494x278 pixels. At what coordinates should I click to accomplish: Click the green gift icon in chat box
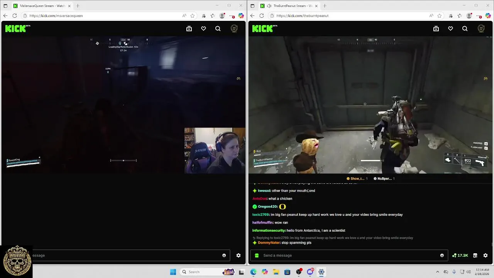(x=257, y=255)
